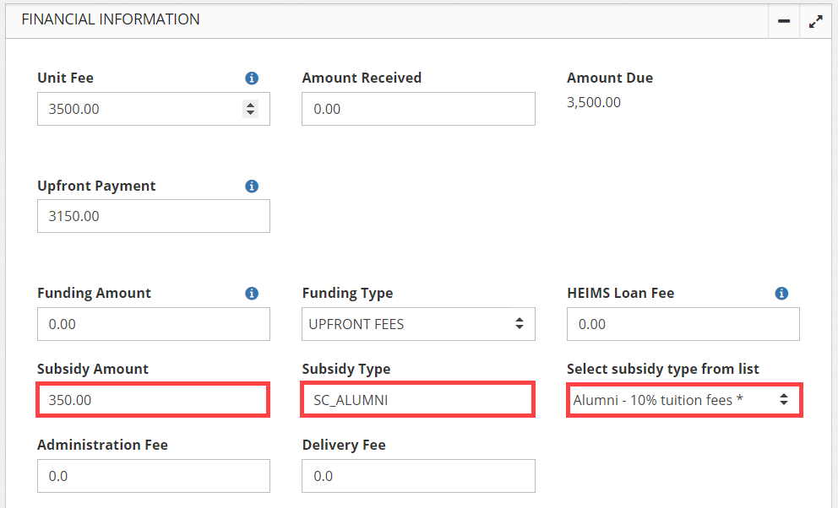Click the Upfront Payment info icon

click(x=251, y=186)
